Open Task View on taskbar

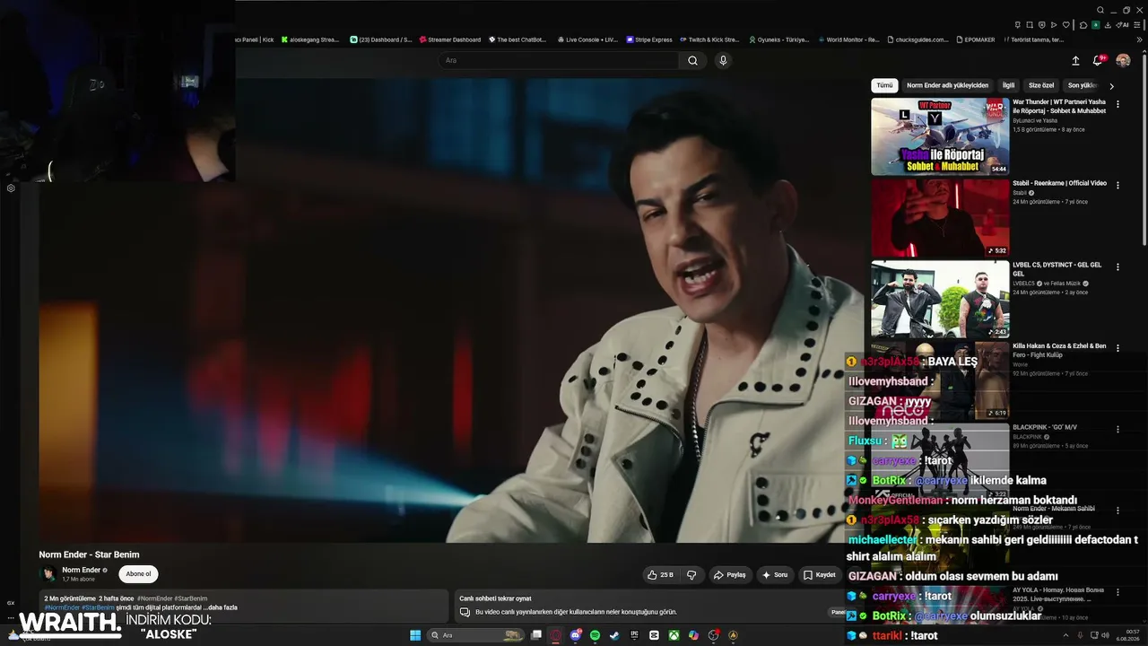tap(536, 635)
